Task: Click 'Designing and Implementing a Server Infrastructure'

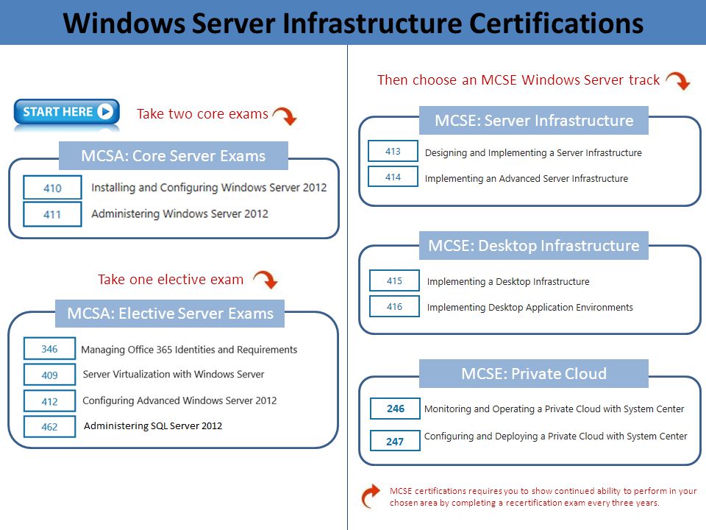Action: (x=534, y=153)
